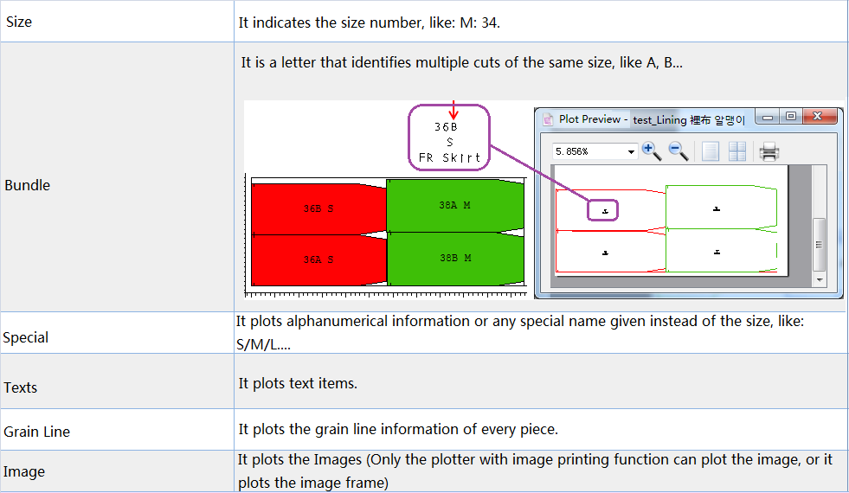Maximize the Plot Preview window
This screenshot has height=493, width=849.
pos(790,117)
